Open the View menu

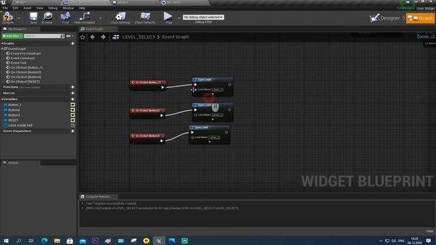40,8
